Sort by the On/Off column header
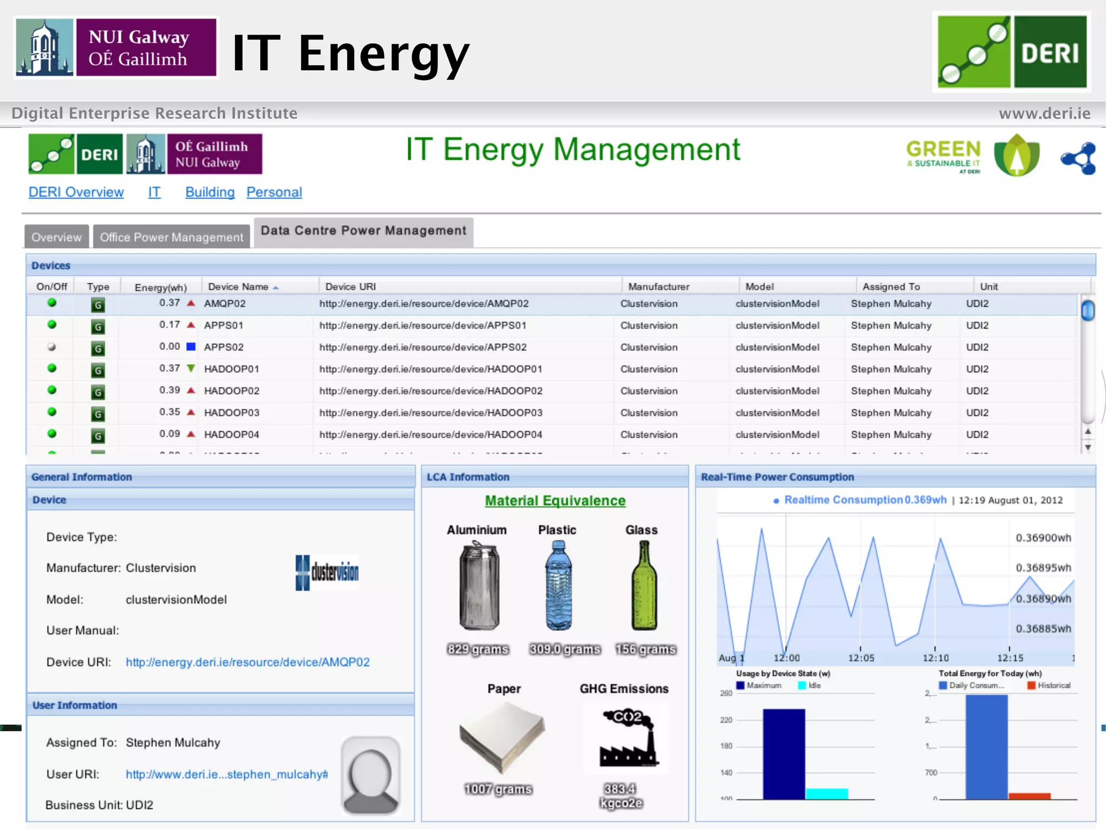 pos(51,287)
